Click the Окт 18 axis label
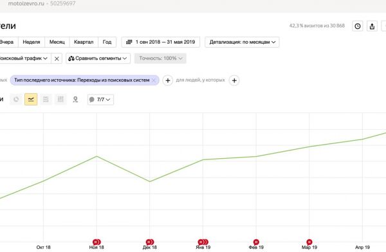 (43, 248)
